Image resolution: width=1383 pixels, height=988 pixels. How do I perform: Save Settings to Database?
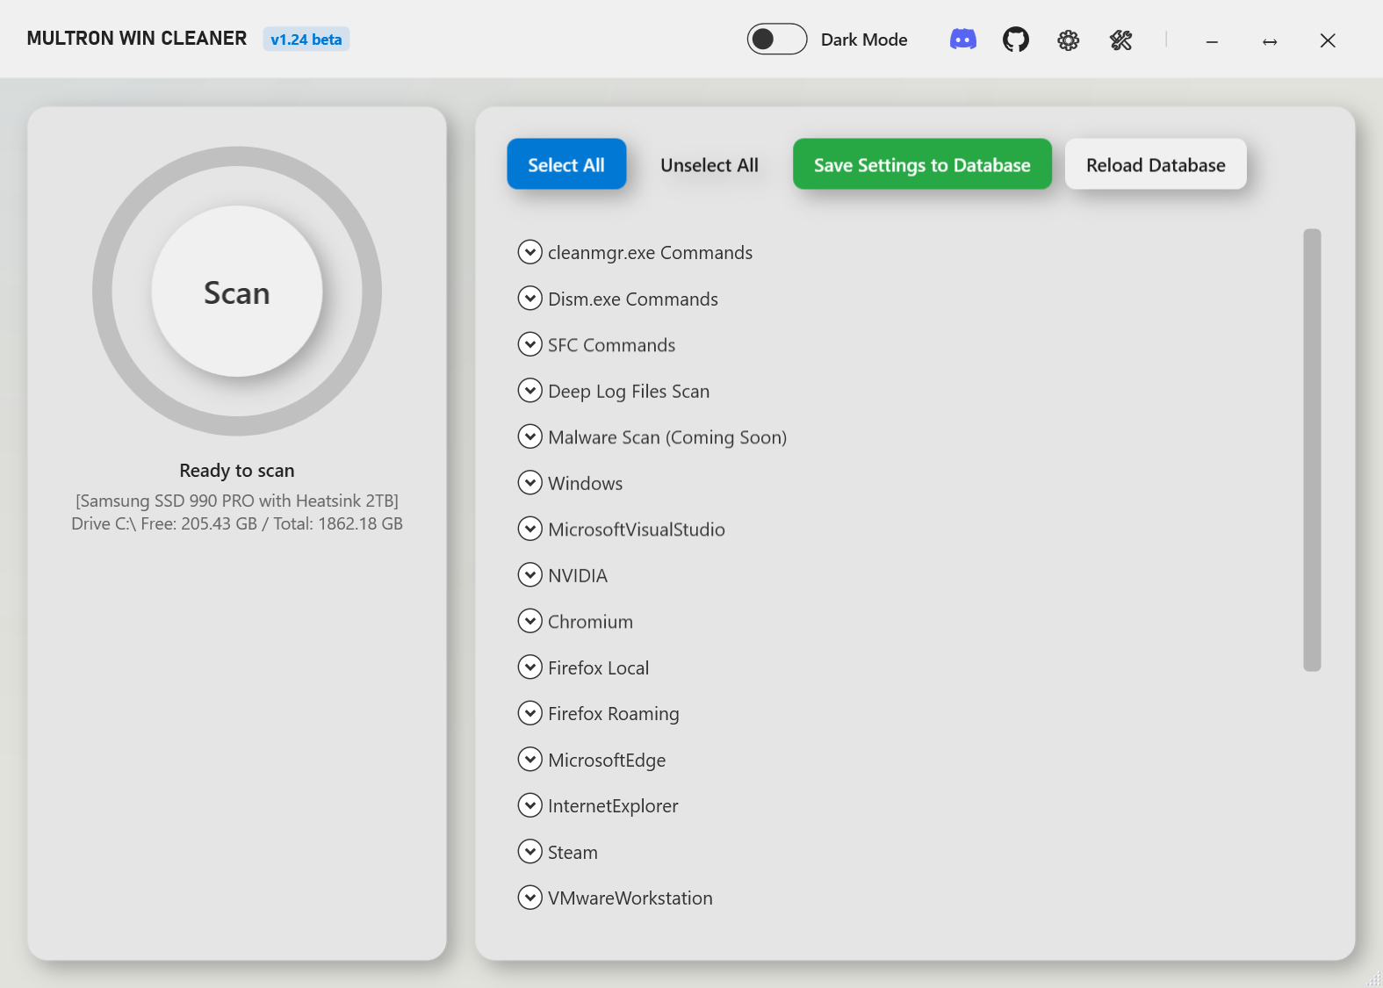tap(922, 164)
